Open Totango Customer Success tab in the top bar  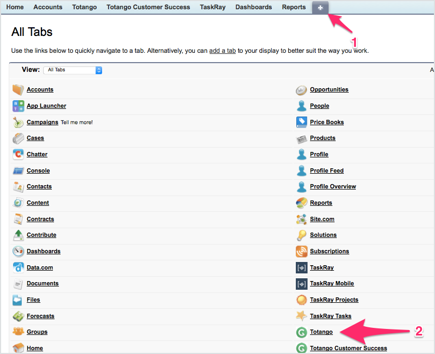click(148, 7)
